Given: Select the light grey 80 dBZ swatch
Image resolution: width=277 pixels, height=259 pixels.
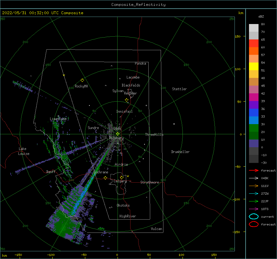Looking at the screenshot, I should click(254, 28).
